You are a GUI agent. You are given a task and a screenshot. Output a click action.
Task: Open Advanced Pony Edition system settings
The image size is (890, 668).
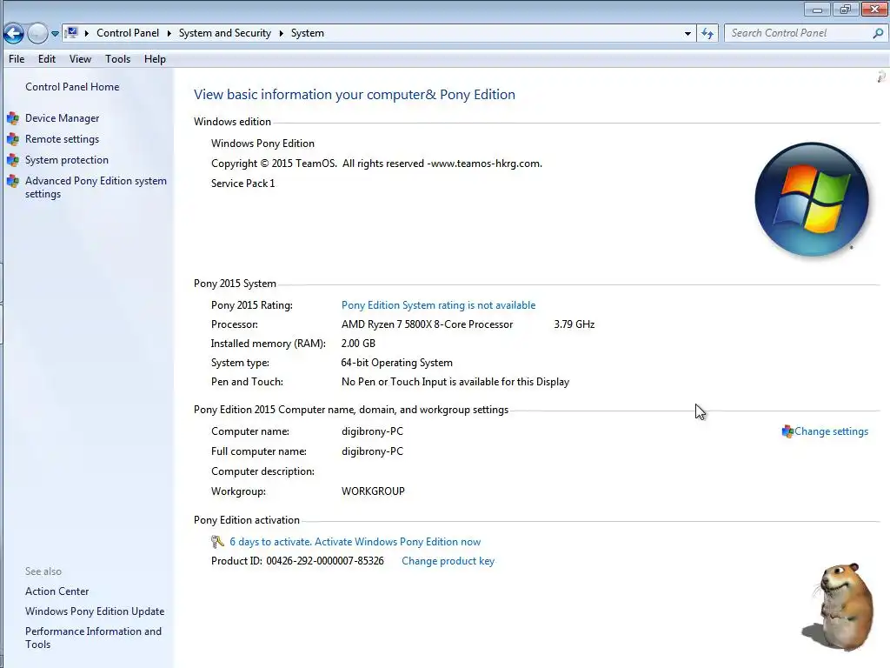coord(96,188)
